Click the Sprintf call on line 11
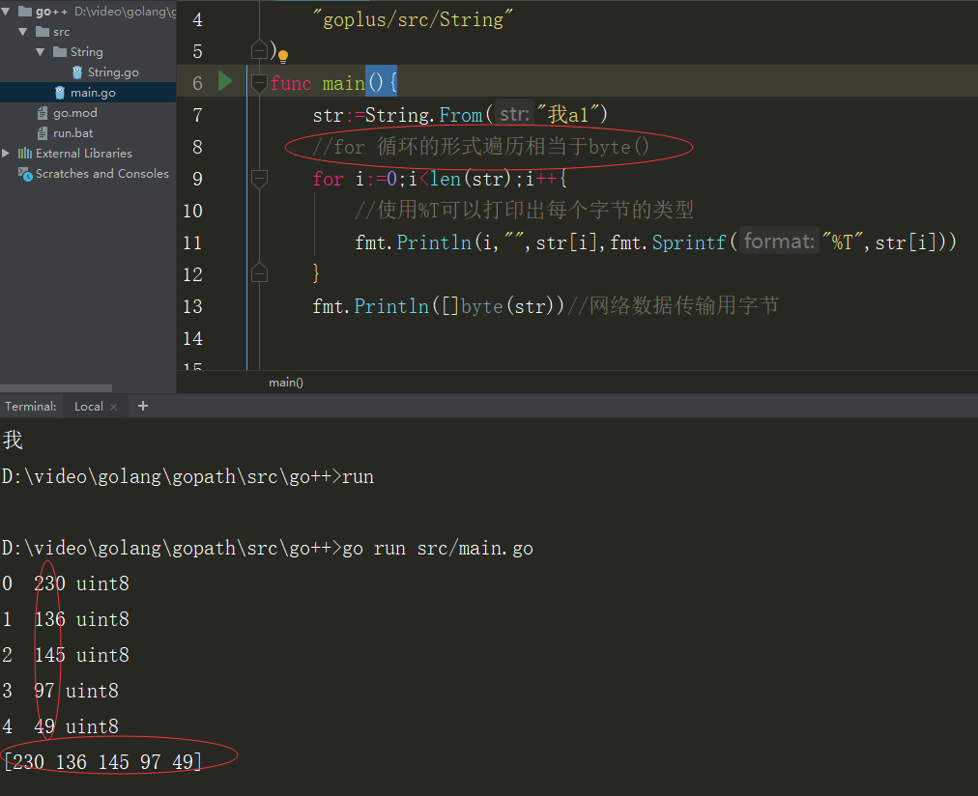 pos(689,242)
